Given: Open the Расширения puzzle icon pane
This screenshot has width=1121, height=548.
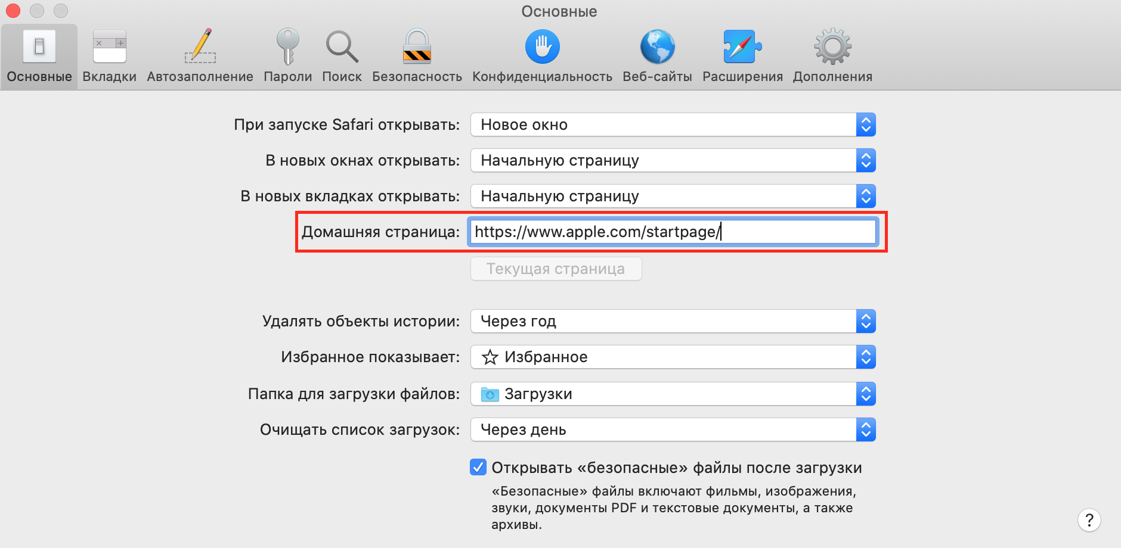Looking at the screenshot, I should [742, 46].
